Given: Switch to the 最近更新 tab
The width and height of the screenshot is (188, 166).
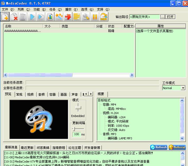Looking at the screenshot, I should tap(27, 148).
